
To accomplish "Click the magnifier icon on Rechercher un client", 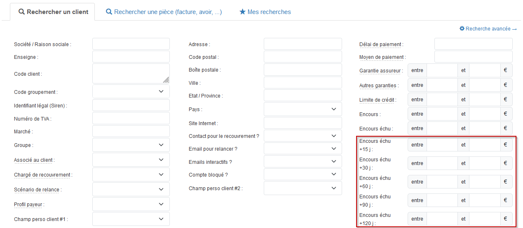I will [22, 12].
